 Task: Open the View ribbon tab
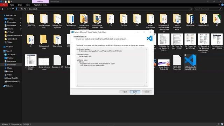(x=28, y=5)
